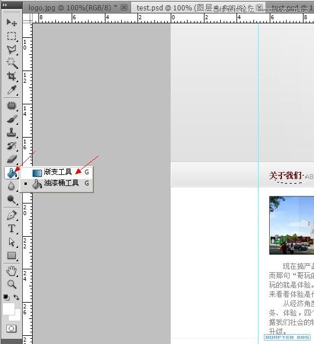Viewport: 314px width, 344px height.
Task: Select the Healing Brush patch tool
Action: pyautogui.click(x=12, y=106)
